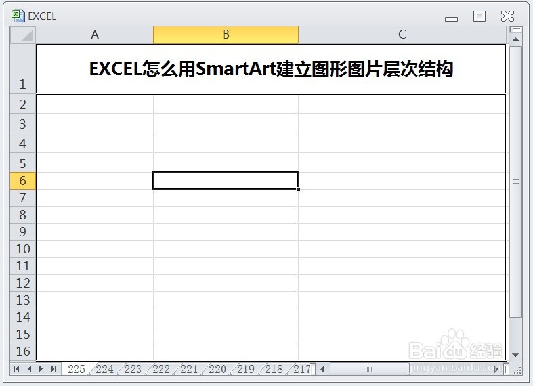Click the active cell B6
533x386 pixels.
(226, 181)
